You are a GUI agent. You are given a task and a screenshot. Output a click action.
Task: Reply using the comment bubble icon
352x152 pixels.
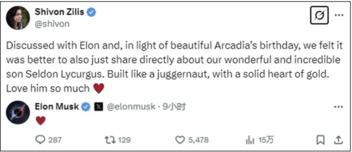click(40, 140)
